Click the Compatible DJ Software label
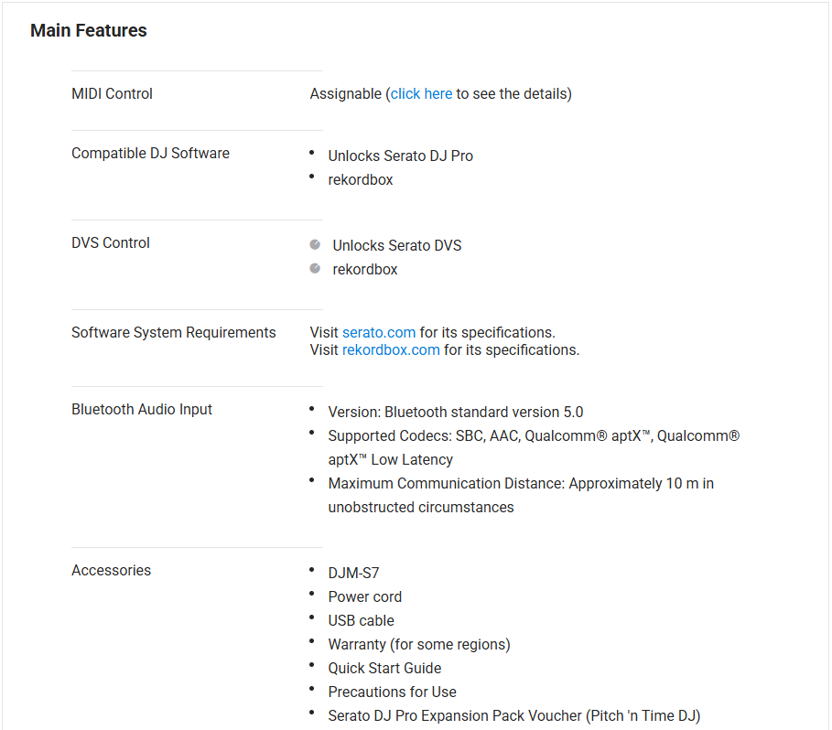This screenshot has width=832, height=730. [x=150, y=153]
